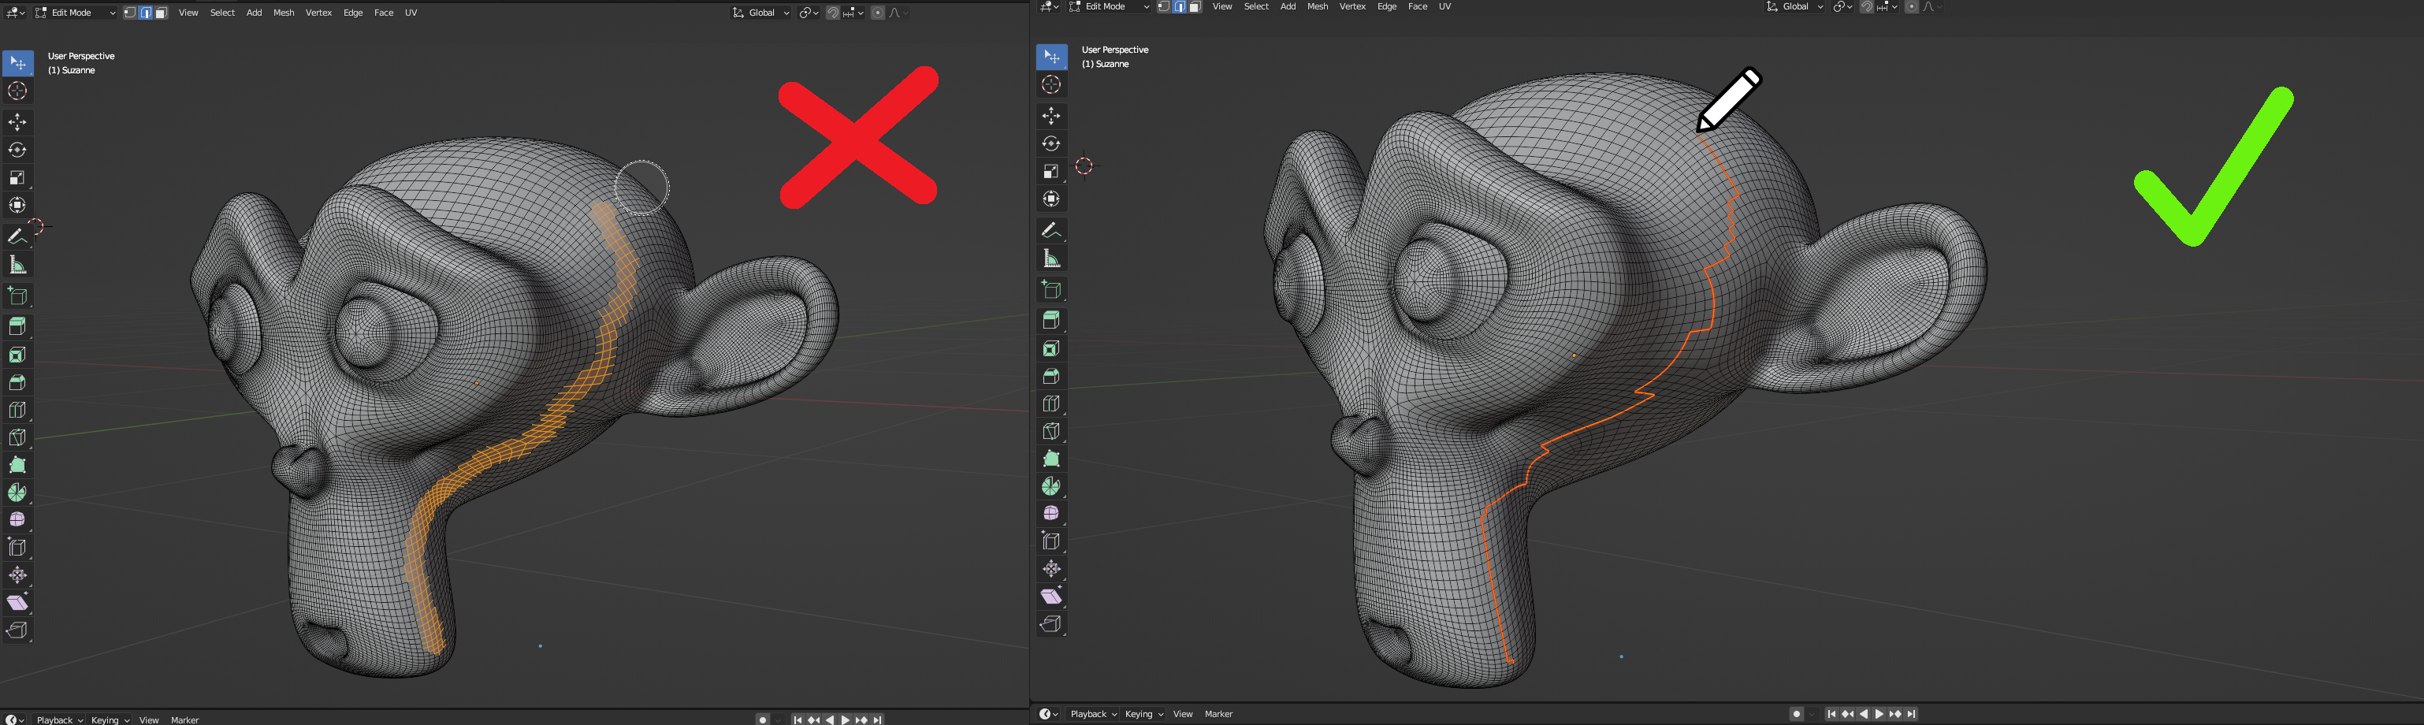Expand the Playback dropdown in left timeline

click(59, 719)
